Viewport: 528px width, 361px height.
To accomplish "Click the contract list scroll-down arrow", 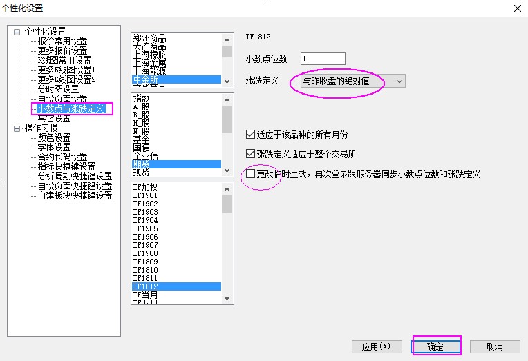I will coord(227,297).
